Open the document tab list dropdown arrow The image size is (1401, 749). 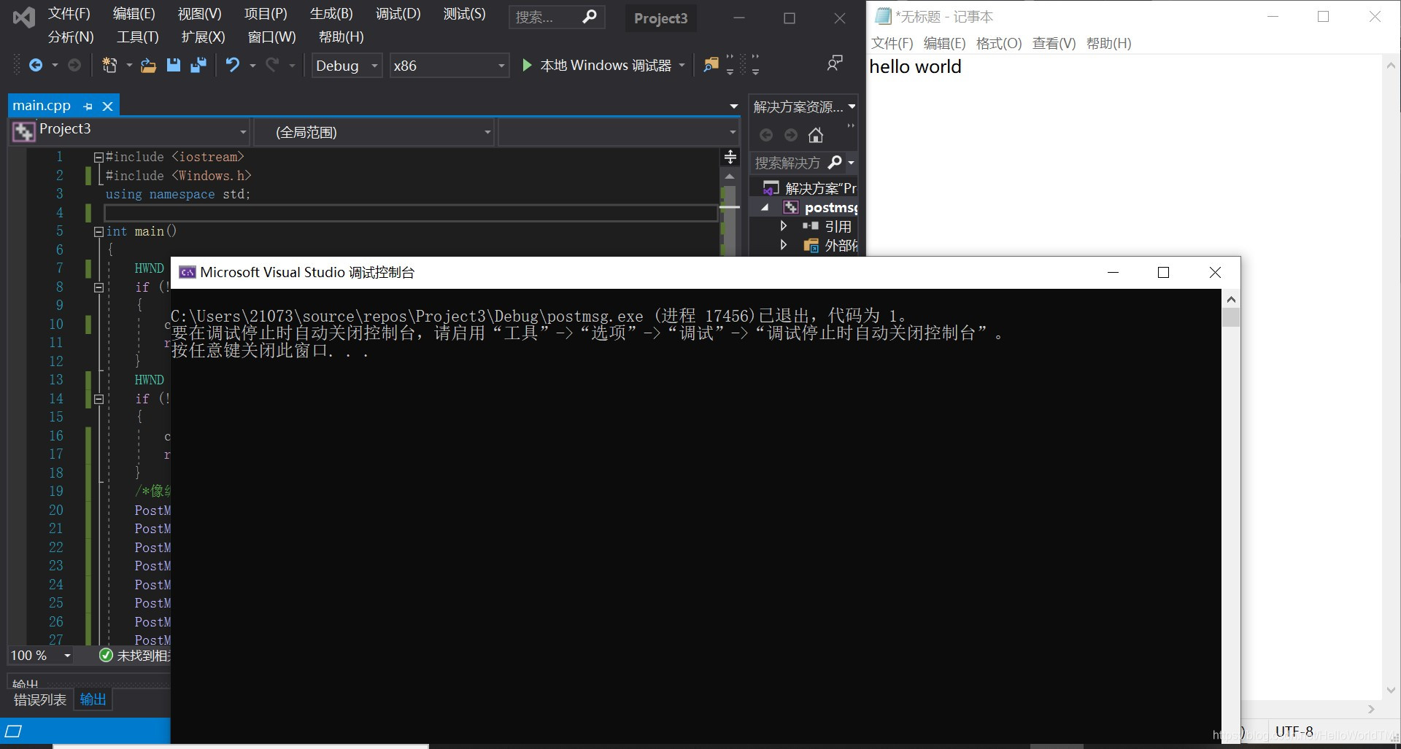point(734,106)
